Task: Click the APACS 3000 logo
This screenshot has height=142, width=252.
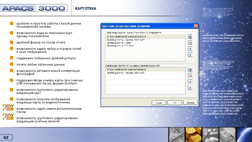Action: [x=34, y=8]
